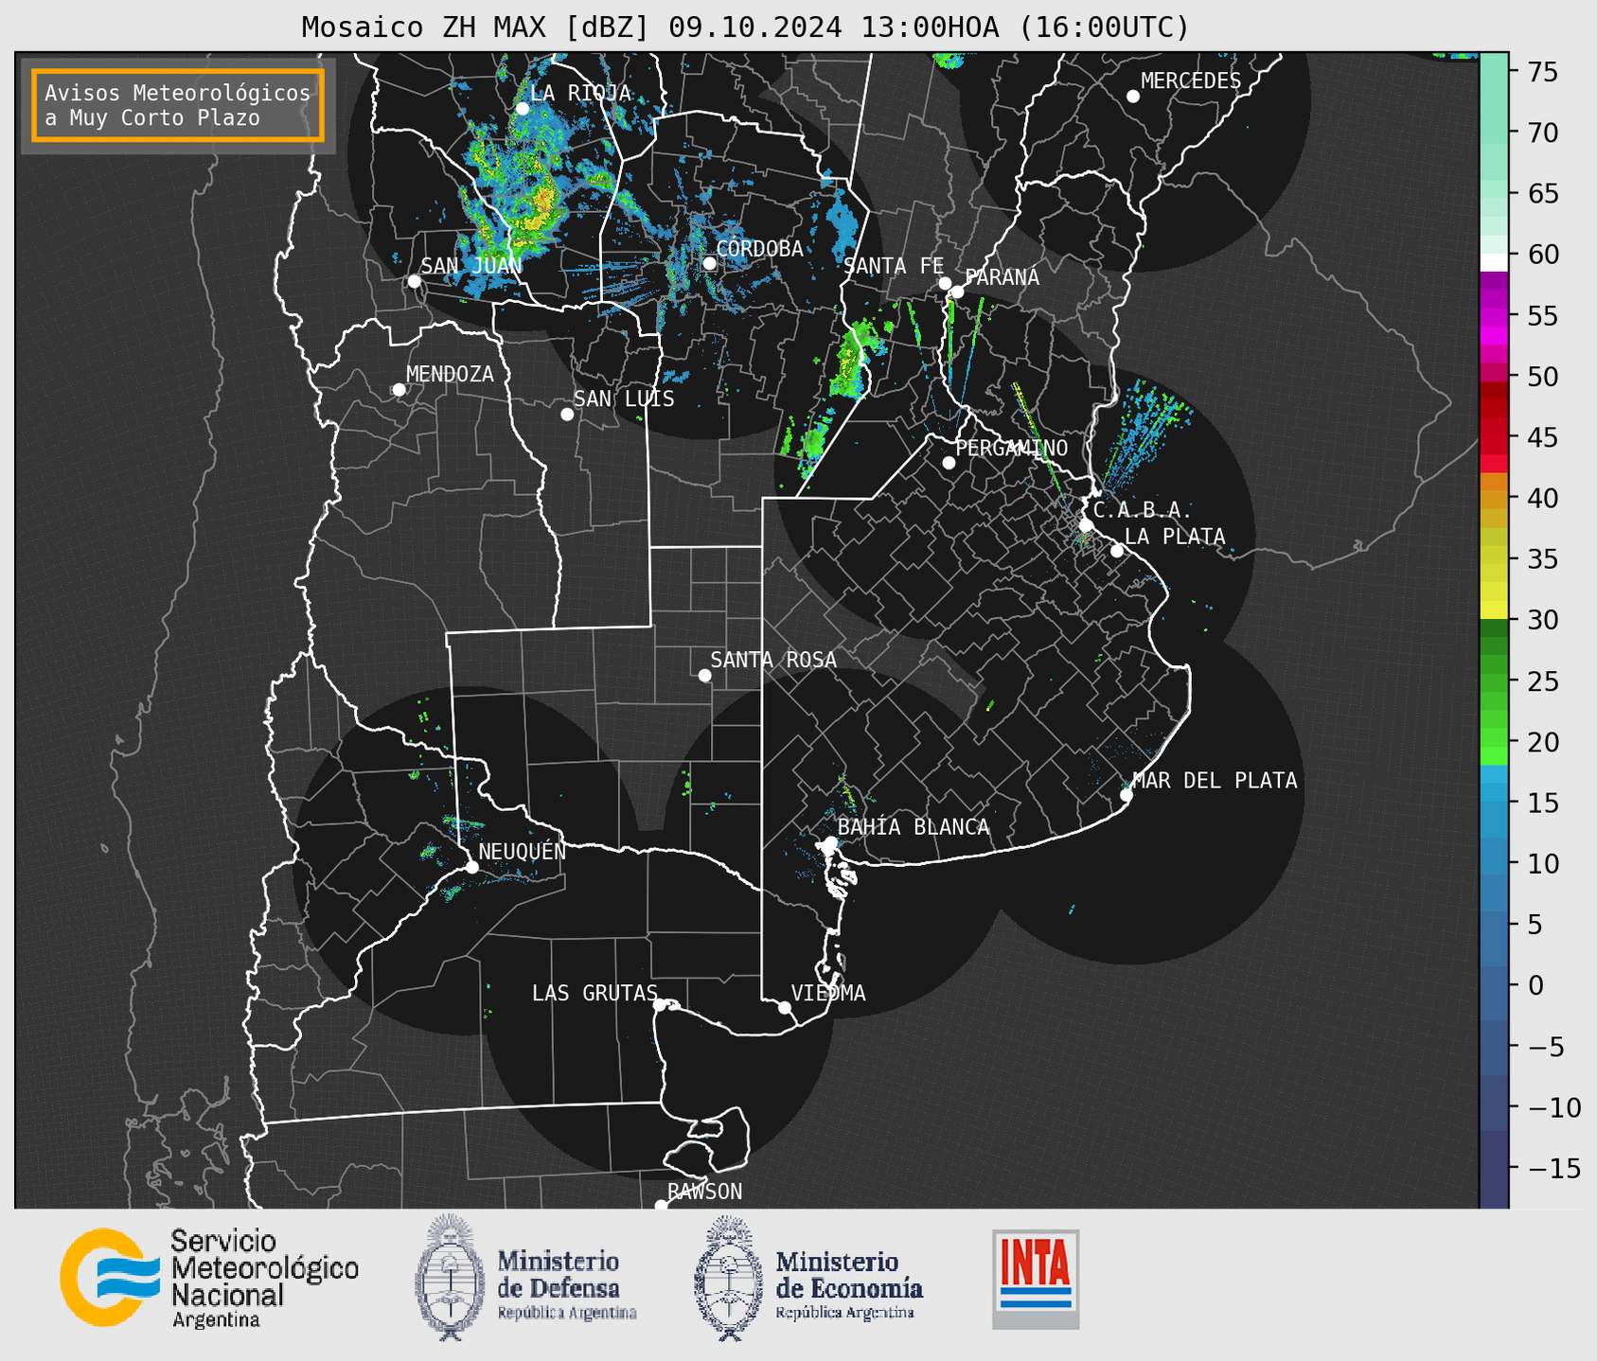Click the BAHÍA BLANCA city marker dot

830,842
